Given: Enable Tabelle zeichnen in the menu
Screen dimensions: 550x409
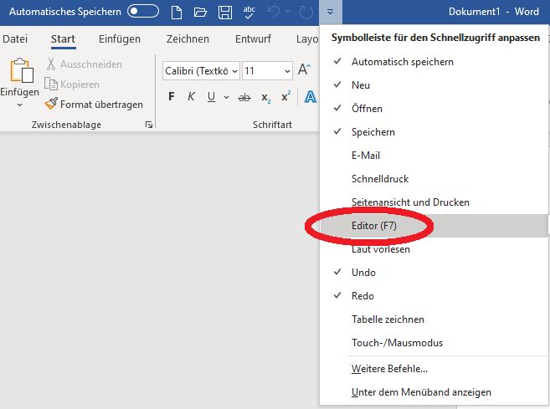Looking at the screenshot, I should (434, 320).
